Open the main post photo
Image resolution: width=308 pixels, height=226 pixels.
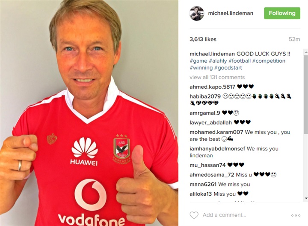pos(89,113)
